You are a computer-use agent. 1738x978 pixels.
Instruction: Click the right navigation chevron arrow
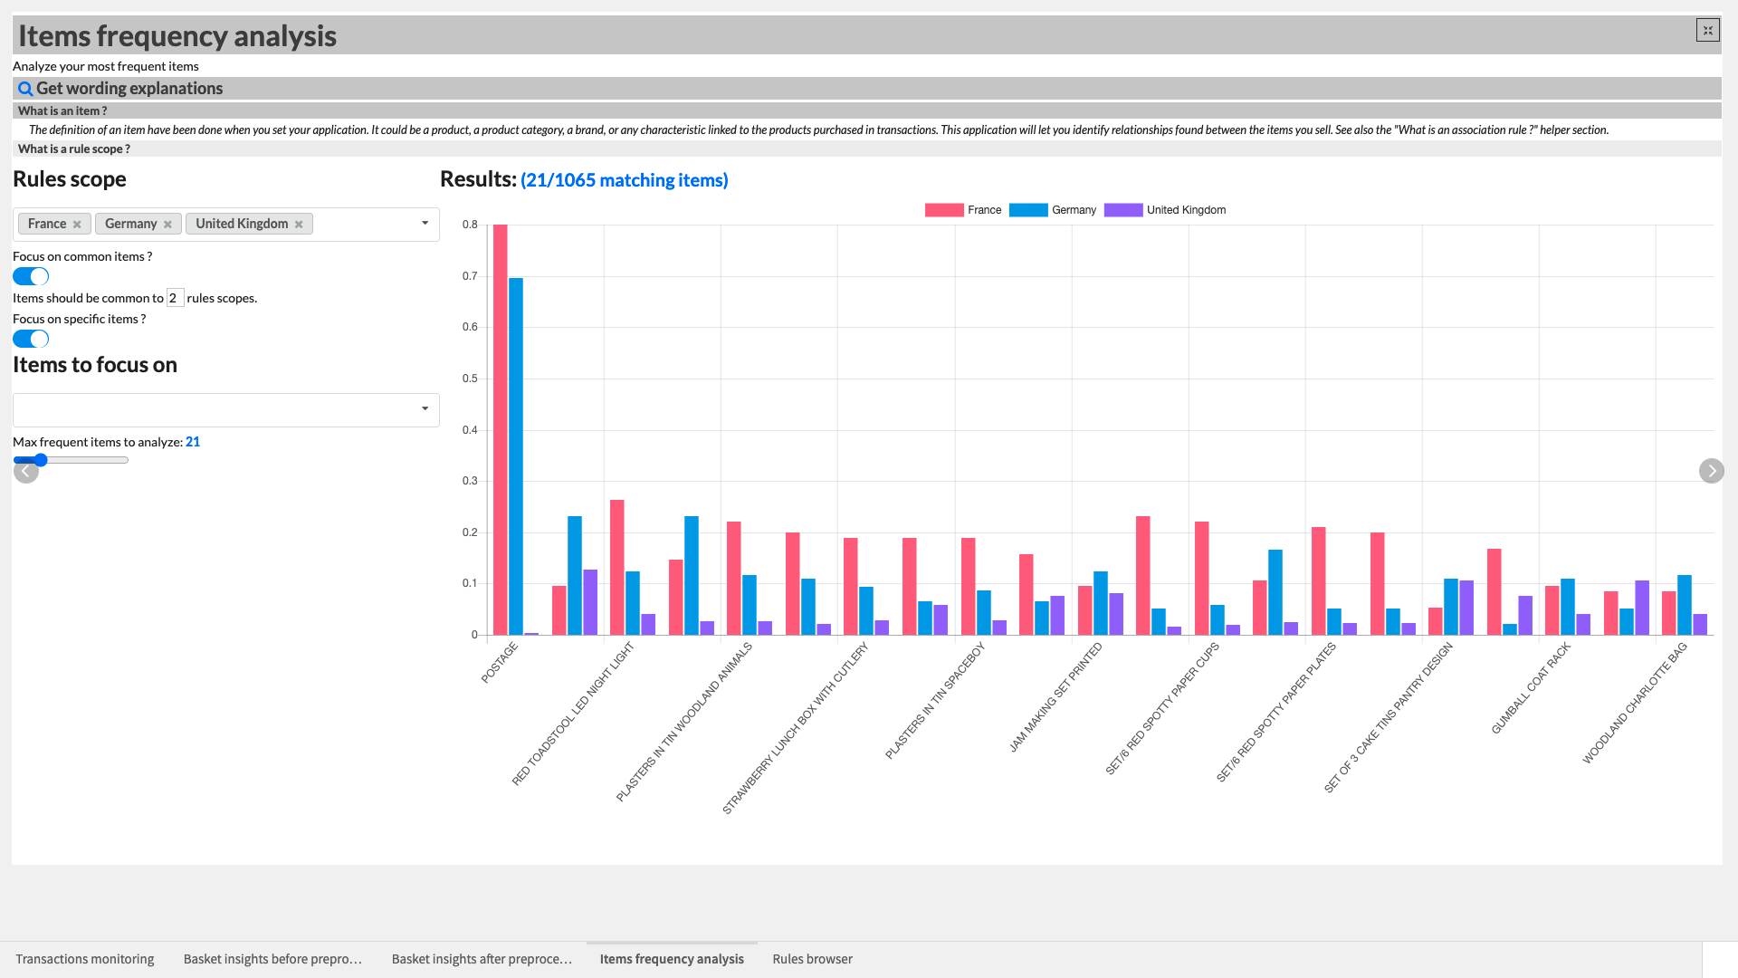[1712, 471]
